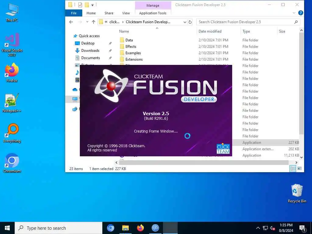Open Visual Studio 2017 desktop shortcut

(12, 44)
